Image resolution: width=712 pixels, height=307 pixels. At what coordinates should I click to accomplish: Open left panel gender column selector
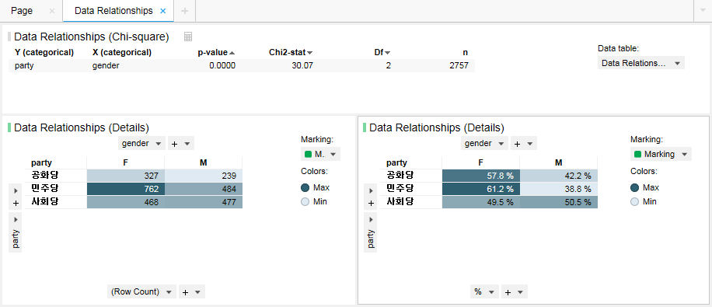tap(141, 144)
